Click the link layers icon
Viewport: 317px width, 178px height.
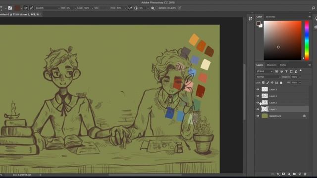pyautogui.click(x=272, y=174)
